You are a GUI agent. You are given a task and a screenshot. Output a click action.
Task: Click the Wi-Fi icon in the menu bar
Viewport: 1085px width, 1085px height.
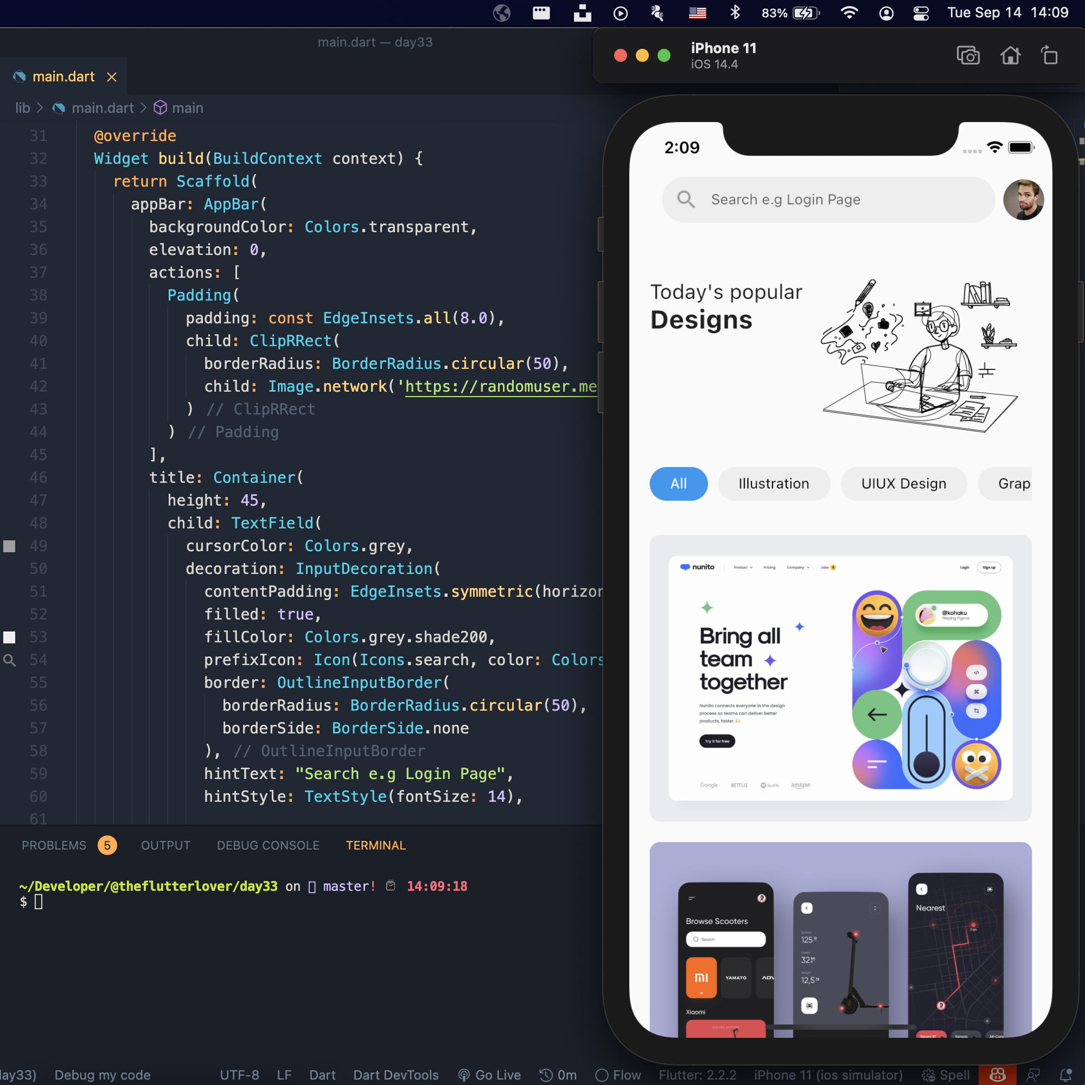[849, 12]
